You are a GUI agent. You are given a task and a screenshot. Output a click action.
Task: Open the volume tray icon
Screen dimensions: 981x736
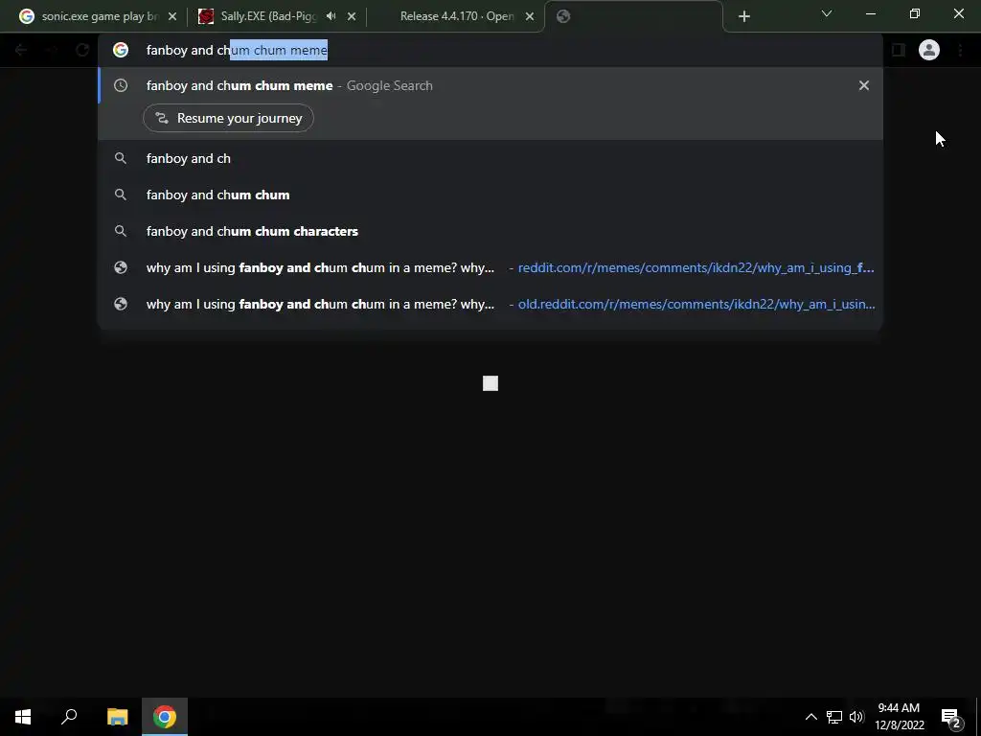tap(856, 717)
